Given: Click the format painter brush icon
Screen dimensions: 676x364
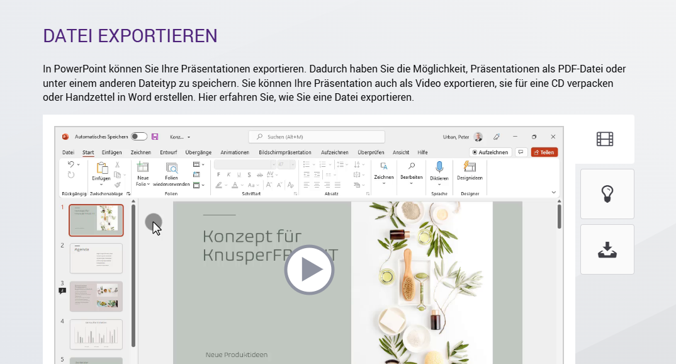Looking at the screenshot, I should tap(117, 185).
